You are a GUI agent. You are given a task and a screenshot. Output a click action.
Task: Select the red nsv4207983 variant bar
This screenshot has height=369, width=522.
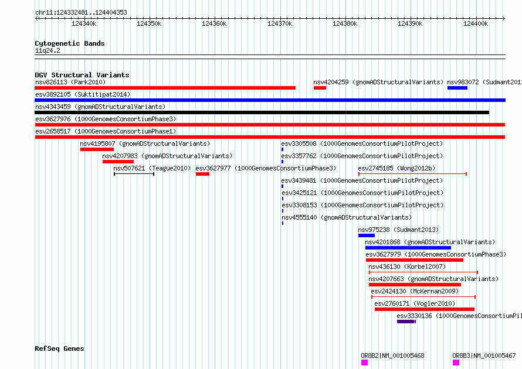[x=118, y=162]
